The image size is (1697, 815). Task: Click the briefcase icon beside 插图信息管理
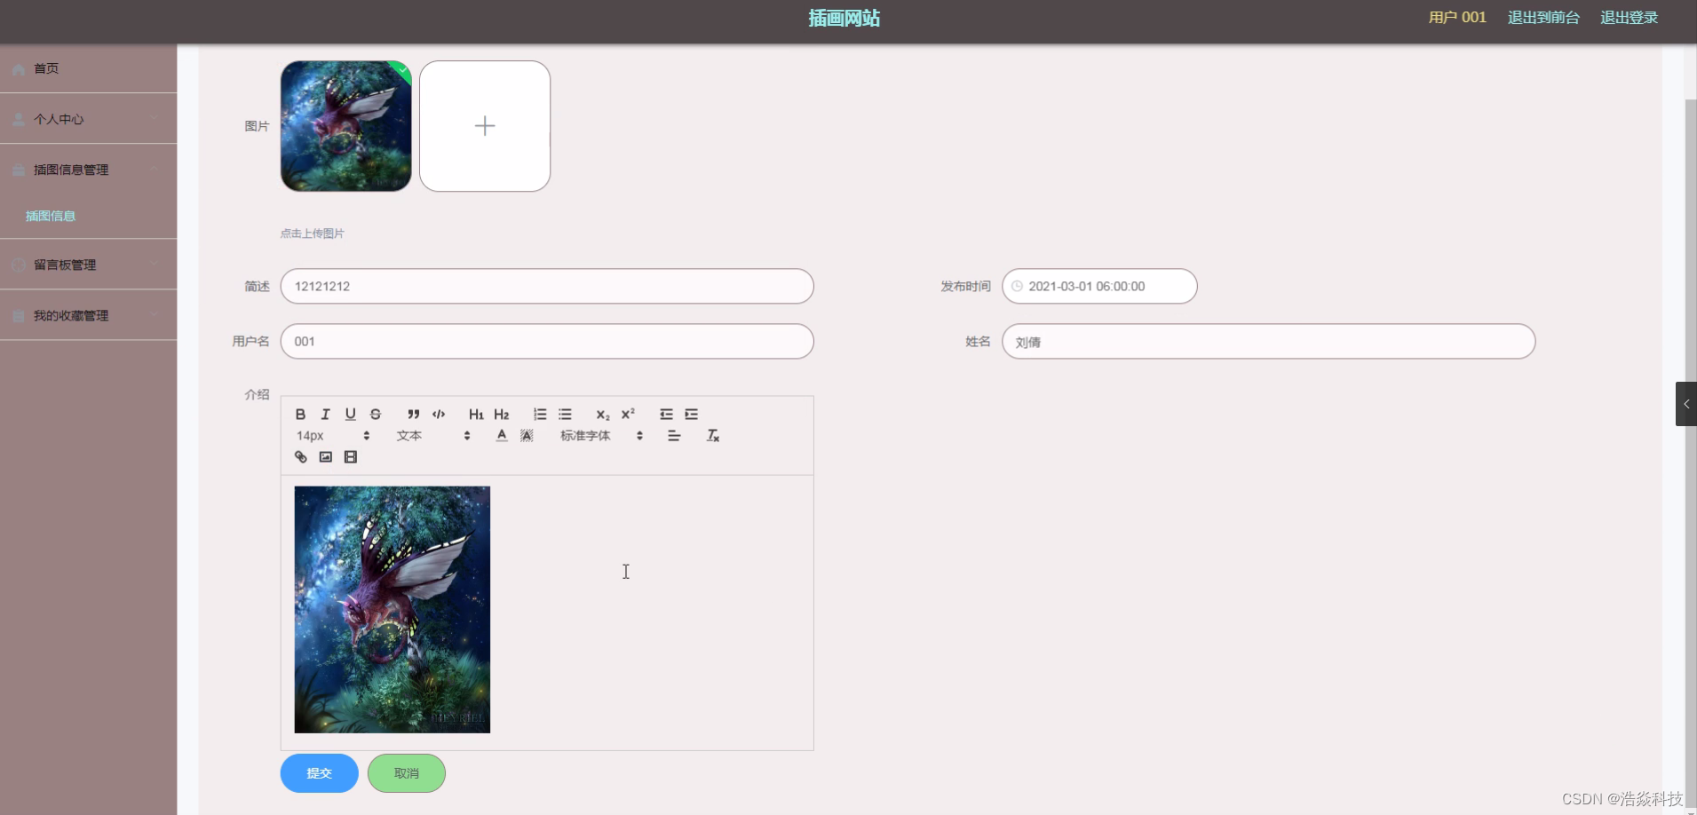tap(19, 170)
